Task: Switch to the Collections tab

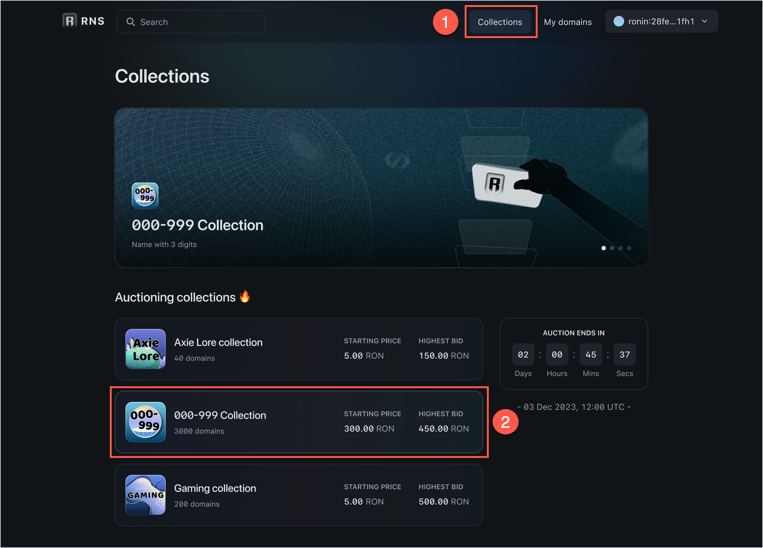Action: point(500,22)
